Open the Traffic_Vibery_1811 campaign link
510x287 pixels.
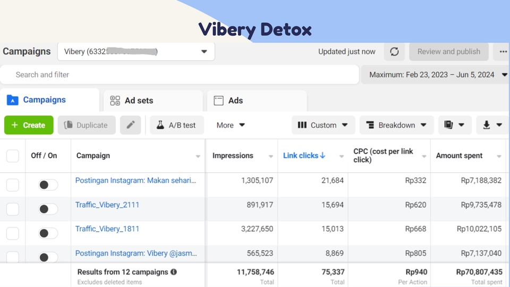point(107,229)
